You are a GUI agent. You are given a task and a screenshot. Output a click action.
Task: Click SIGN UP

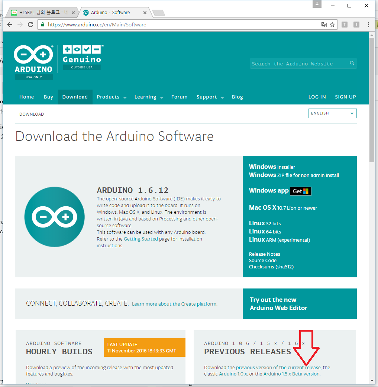345,97
